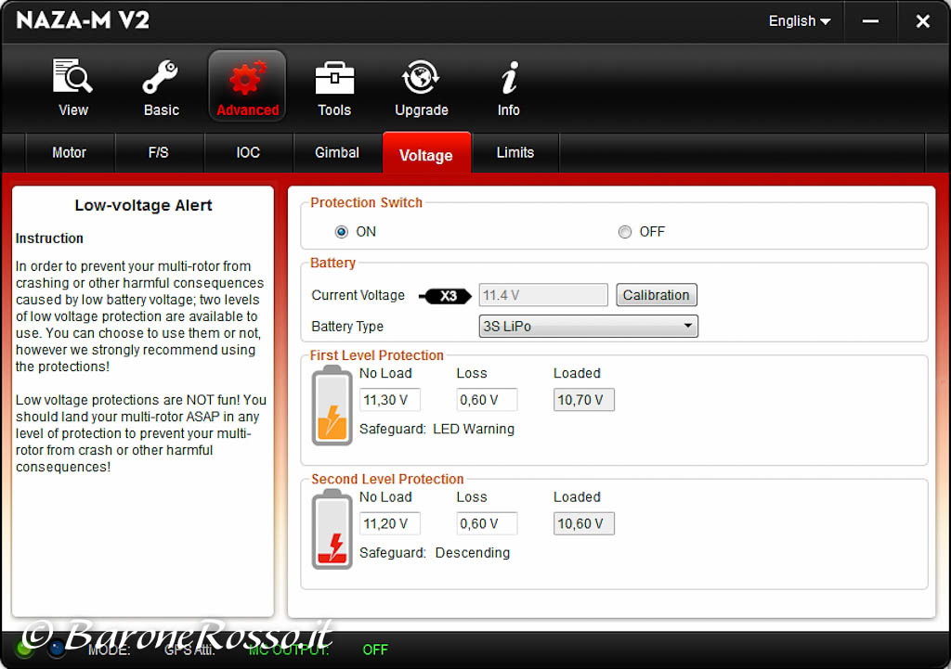Select the Advanced gear icon
This screenshot has height=669, width=951.
point(247,79)
